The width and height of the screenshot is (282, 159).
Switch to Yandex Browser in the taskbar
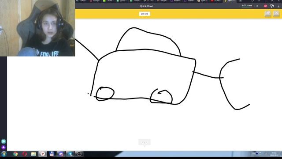tap(43, 154)
